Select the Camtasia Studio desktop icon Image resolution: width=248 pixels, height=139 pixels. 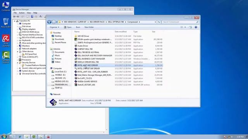coord(6,57)
